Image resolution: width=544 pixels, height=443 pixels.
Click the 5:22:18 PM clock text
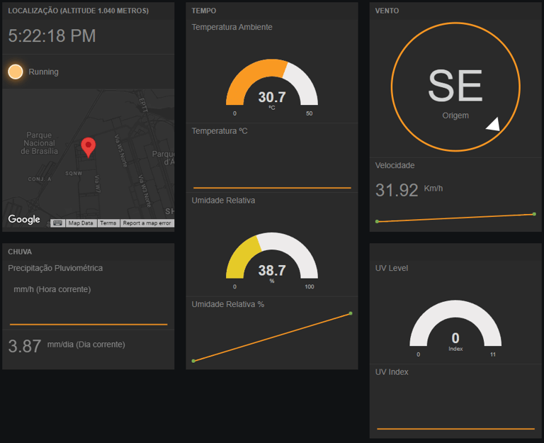pyautogui.click(x=52, y=35)
